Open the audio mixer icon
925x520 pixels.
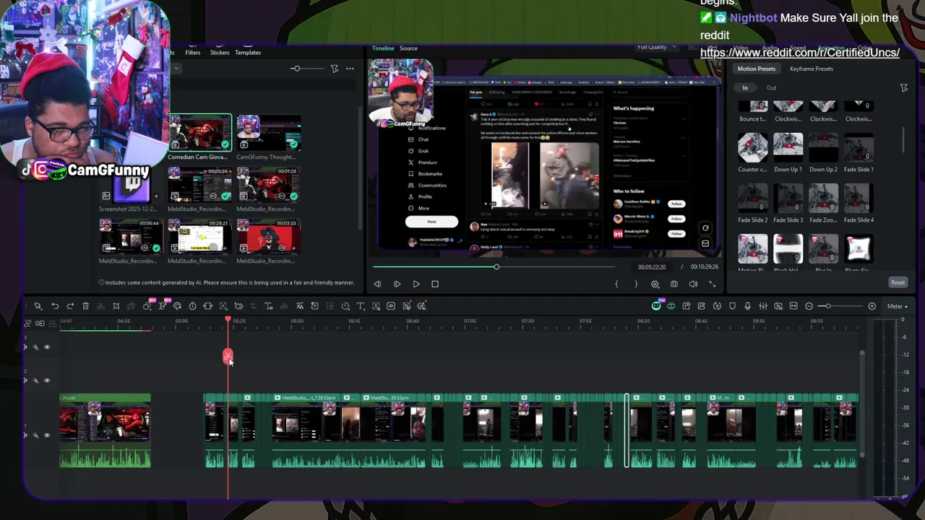click(763, 306)
